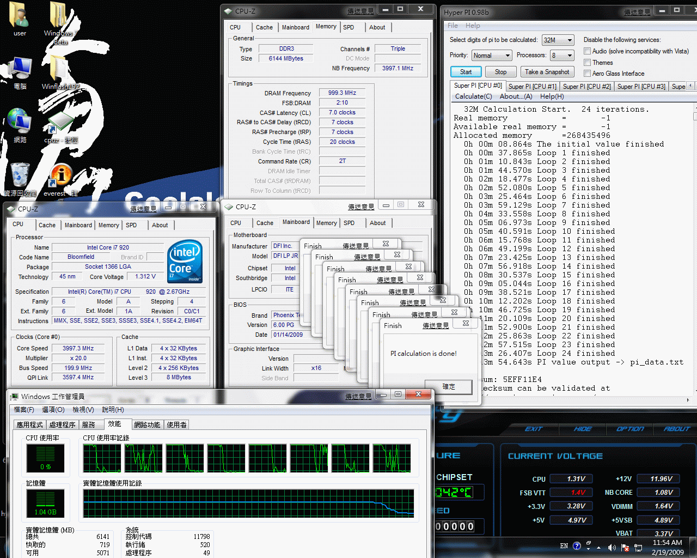This screenshot has height=558, width=697.
Task: Click the Socket 1366 LGA package value
Action: pyautogui.click(x=108, y=266)
